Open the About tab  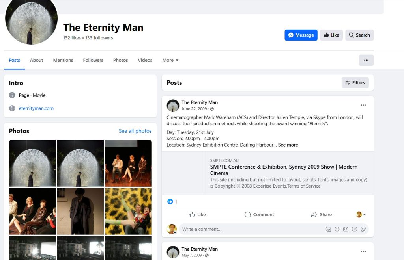tap(36, 60)
